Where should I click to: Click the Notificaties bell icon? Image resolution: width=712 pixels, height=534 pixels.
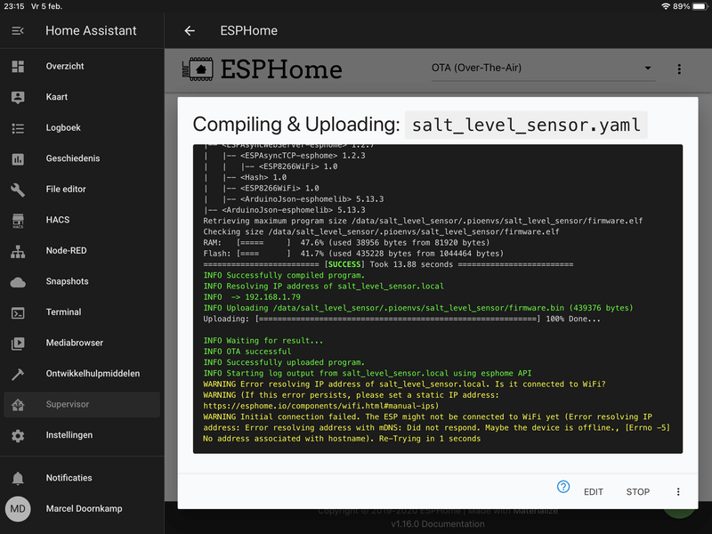click(18, 478)
